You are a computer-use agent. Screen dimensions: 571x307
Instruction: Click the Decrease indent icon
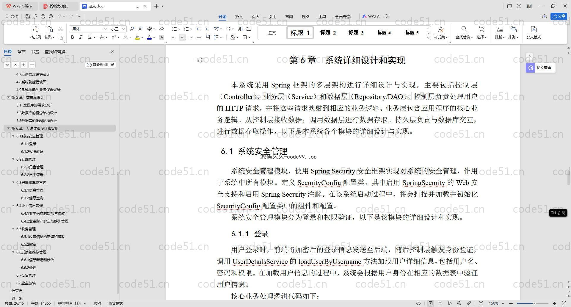199,29
